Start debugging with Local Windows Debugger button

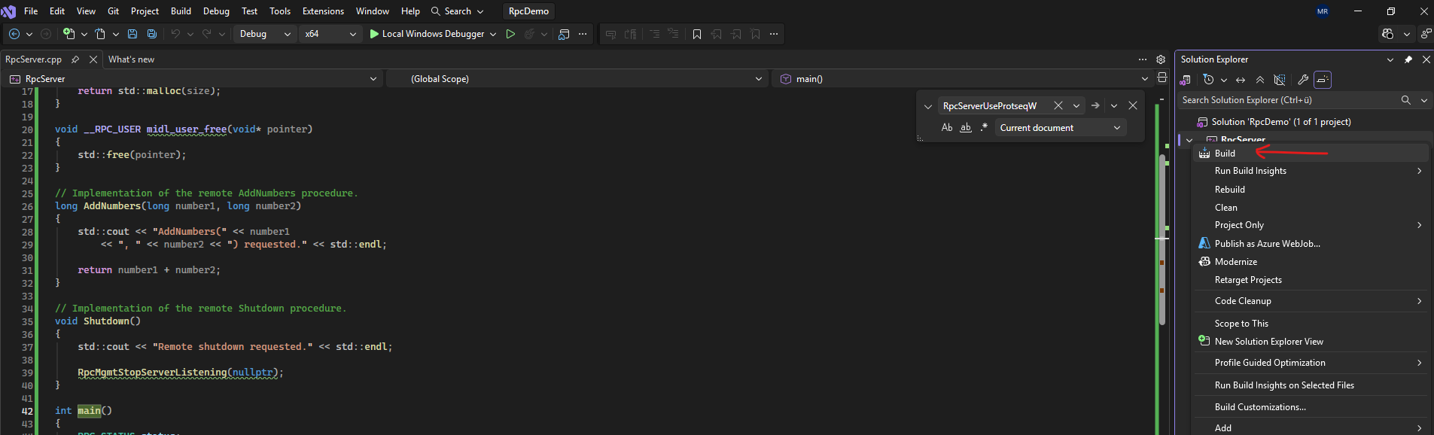click(427, 34)
